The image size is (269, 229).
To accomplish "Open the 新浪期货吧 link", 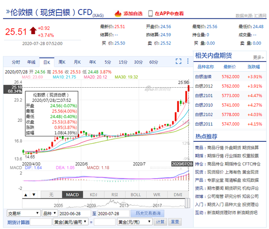I will pos(247,212).
